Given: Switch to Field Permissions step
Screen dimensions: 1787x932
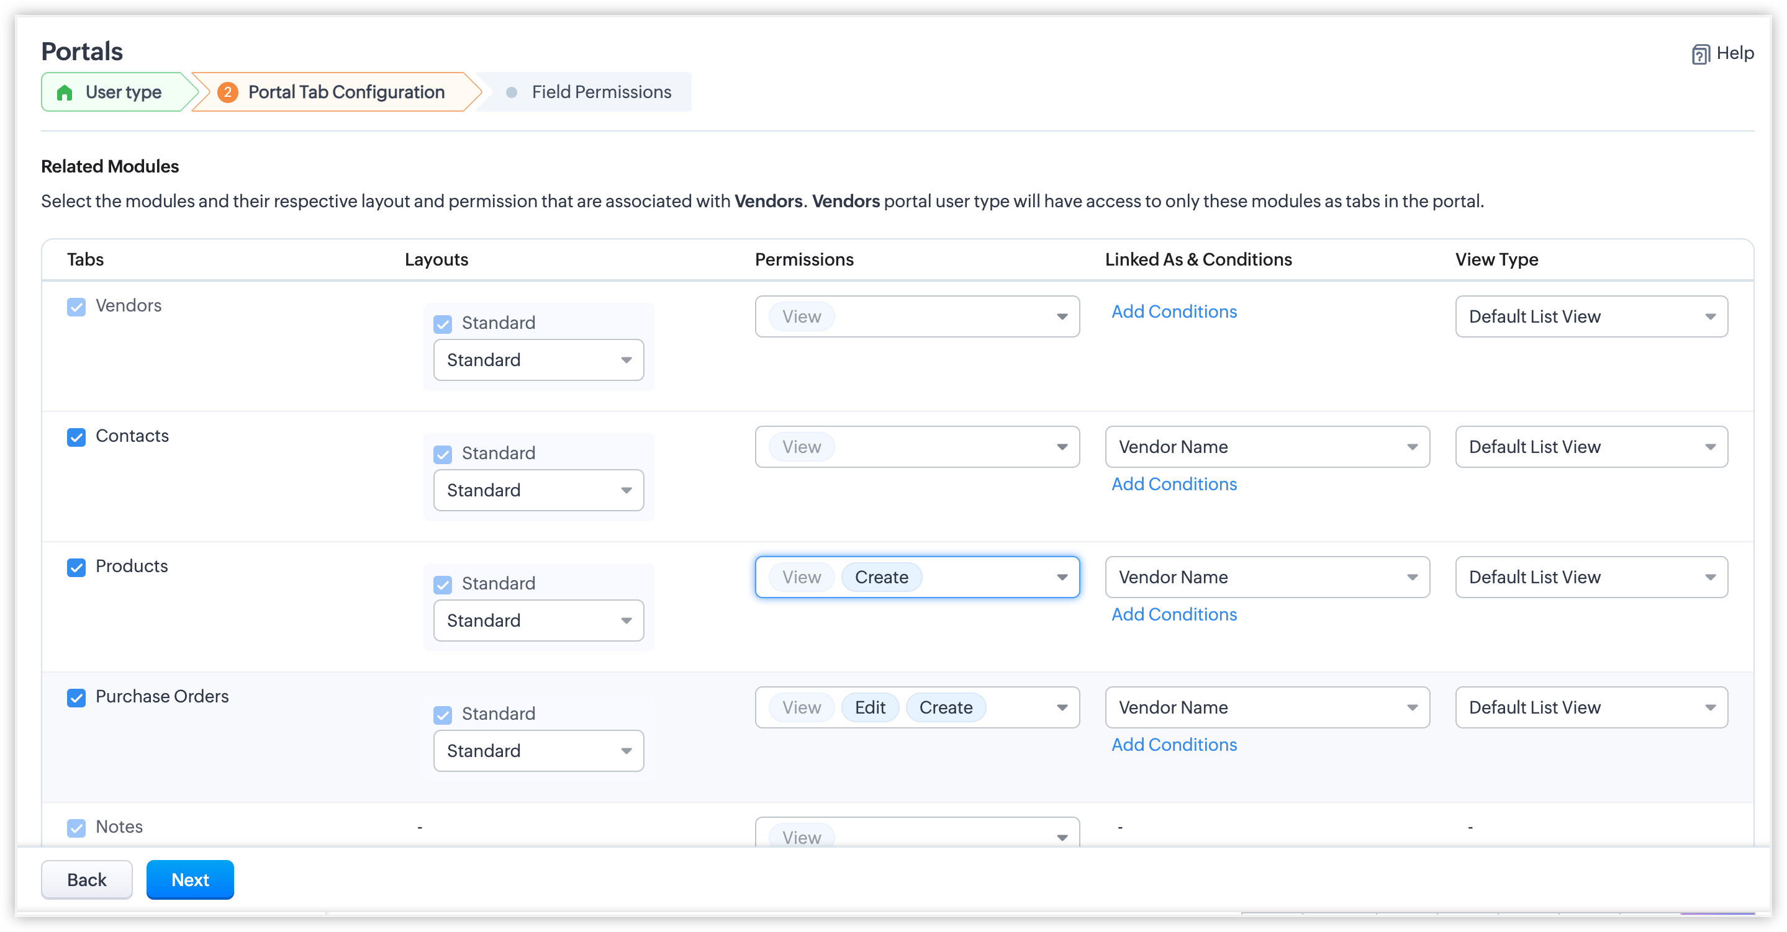Looking at the screenshot, I should [x=601, y=92].
